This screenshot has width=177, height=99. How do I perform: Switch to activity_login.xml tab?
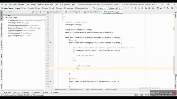tap(55, 12)
